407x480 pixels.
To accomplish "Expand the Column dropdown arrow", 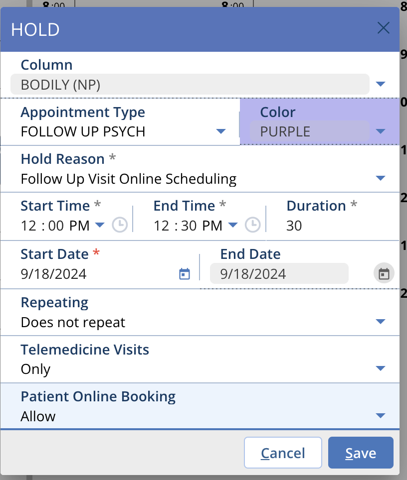I will (381, 84).
